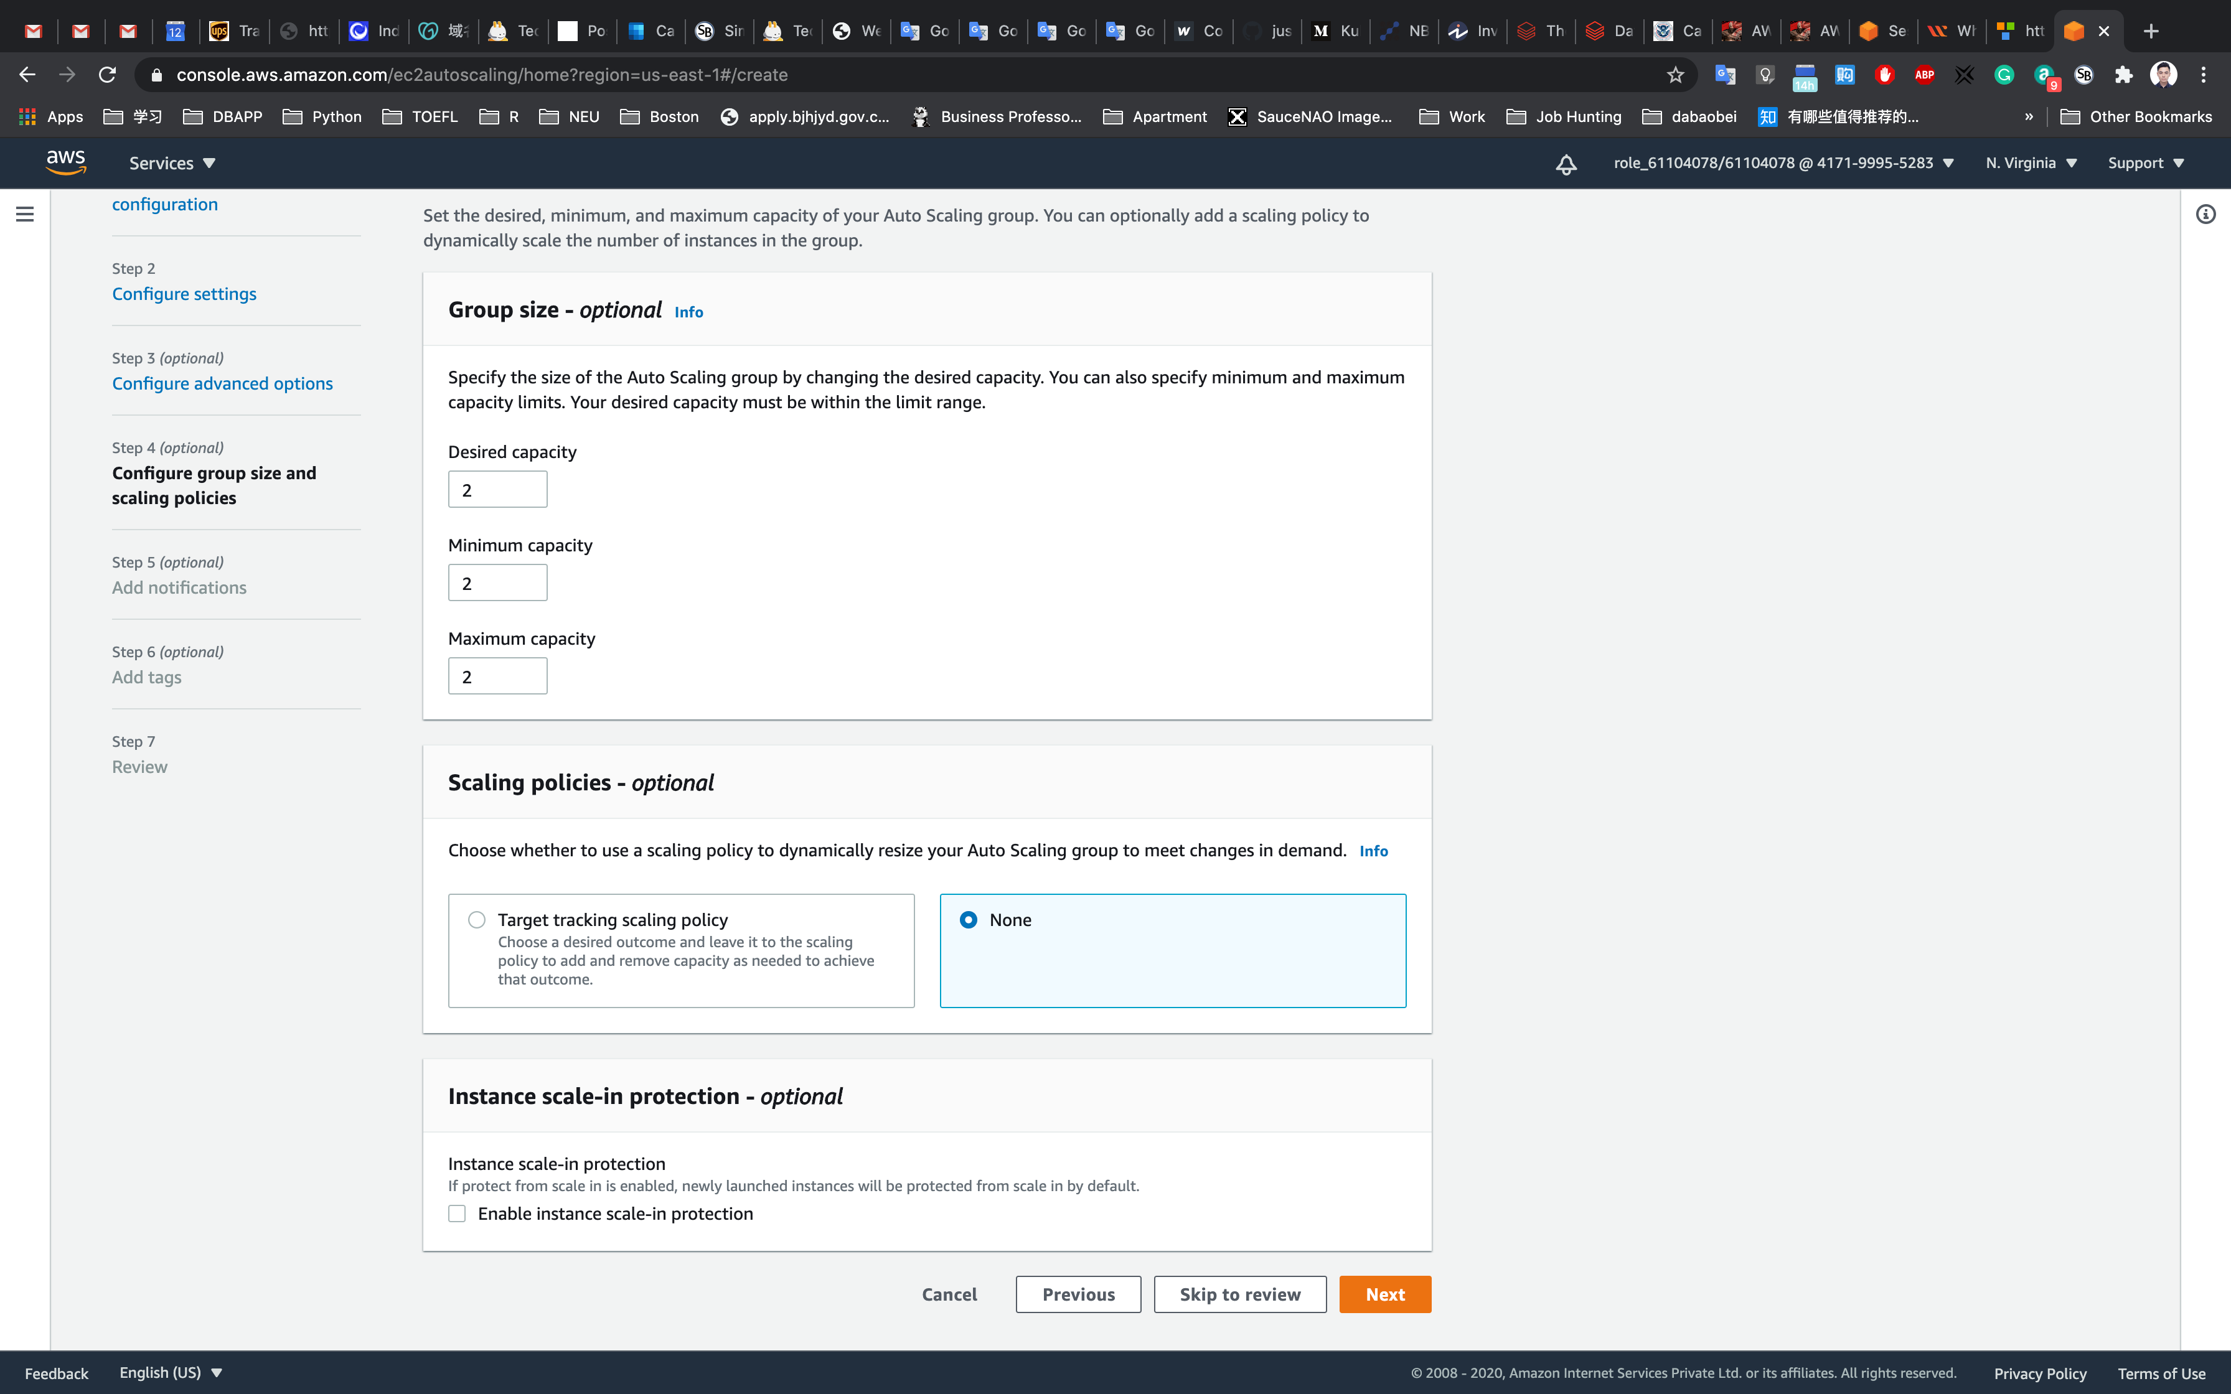The height and width of the screenshot is (1394, 2231).
Task: Open Configure advanced options step
Action: [222, 383]
